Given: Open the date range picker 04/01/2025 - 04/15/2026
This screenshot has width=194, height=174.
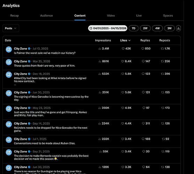Looking at the screenshot, I should [x=107, y=28].
